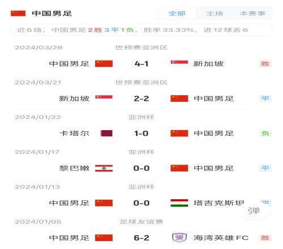Switch to the 主场 tab
283x249 pixels.
pyautogui.click(x=215, y=14)
